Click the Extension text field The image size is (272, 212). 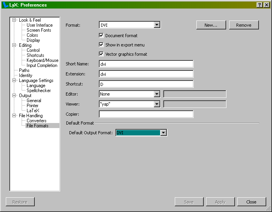click(146, 74)
